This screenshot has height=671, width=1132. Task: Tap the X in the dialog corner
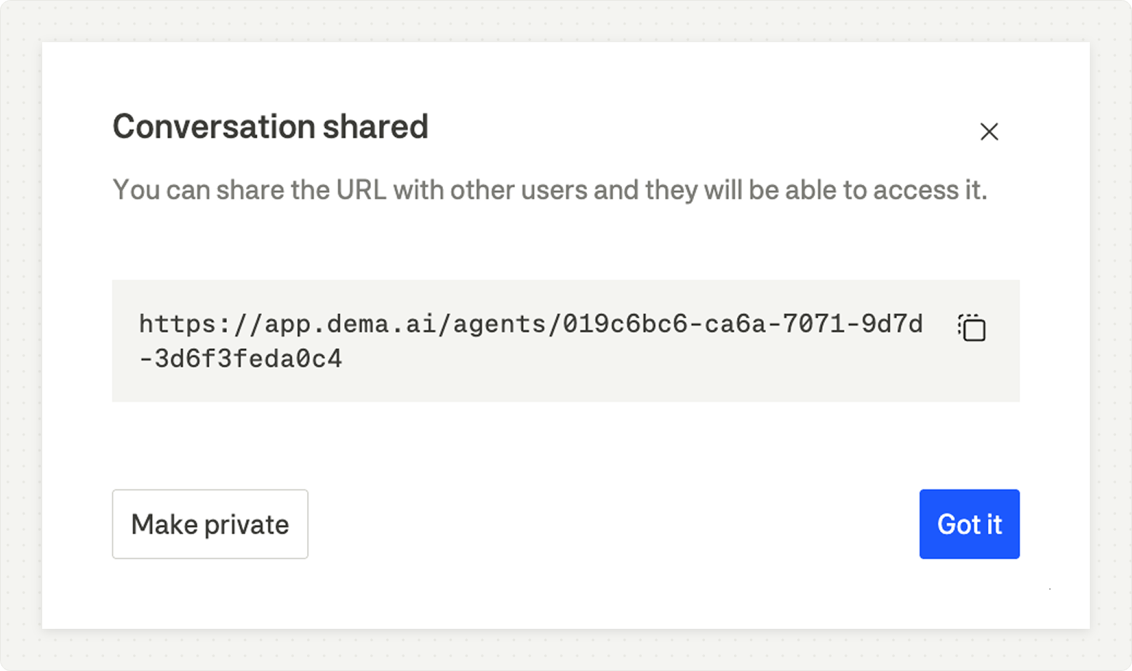(x=989, y=132)
